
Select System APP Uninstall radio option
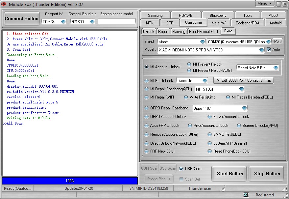coord(209,143)
